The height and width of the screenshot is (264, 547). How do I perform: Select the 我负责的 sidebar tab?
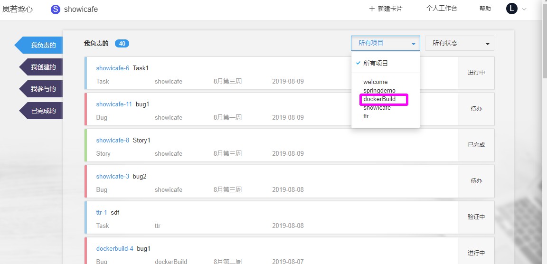pos(39,45)
